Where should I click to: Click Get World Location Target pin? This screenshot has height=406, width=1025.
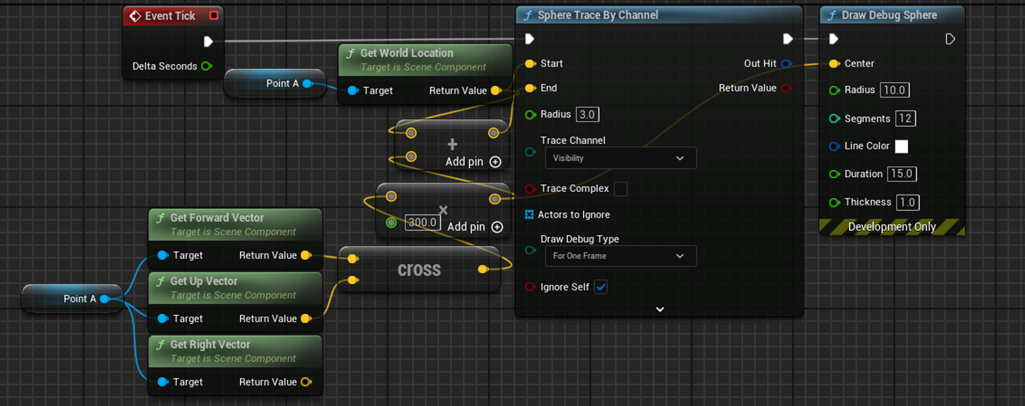(353, 90)
